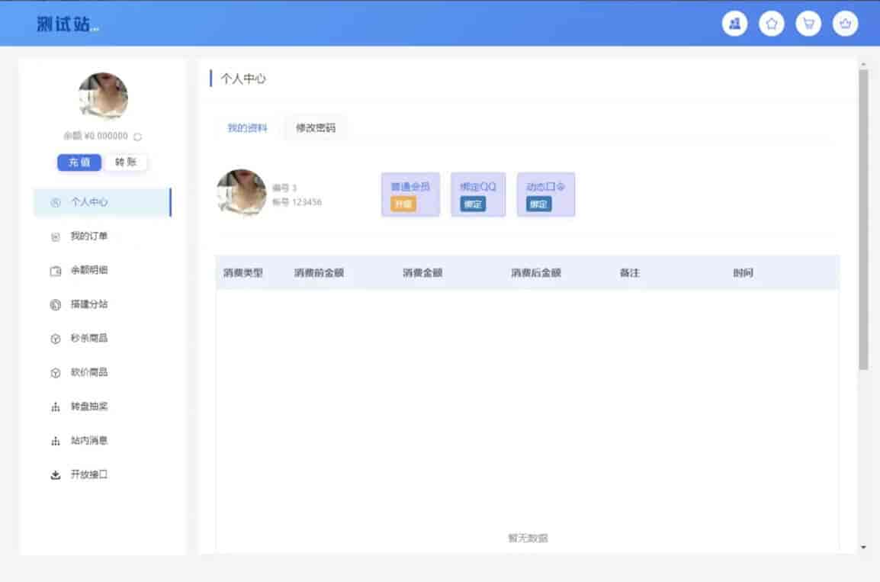Select the 我的资料 tab
The height and width of the screenshot is (582, 880).
tap(247, 128)
